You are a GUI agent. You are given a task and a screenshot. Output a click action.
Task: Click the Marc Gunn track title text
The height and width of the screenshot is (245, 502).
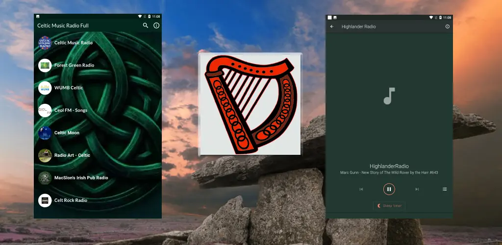[389, 172]
